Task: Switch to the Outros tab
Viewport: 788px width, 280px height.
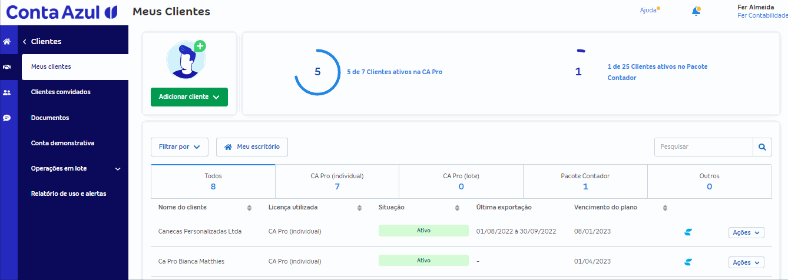Action: pos(709,181)
